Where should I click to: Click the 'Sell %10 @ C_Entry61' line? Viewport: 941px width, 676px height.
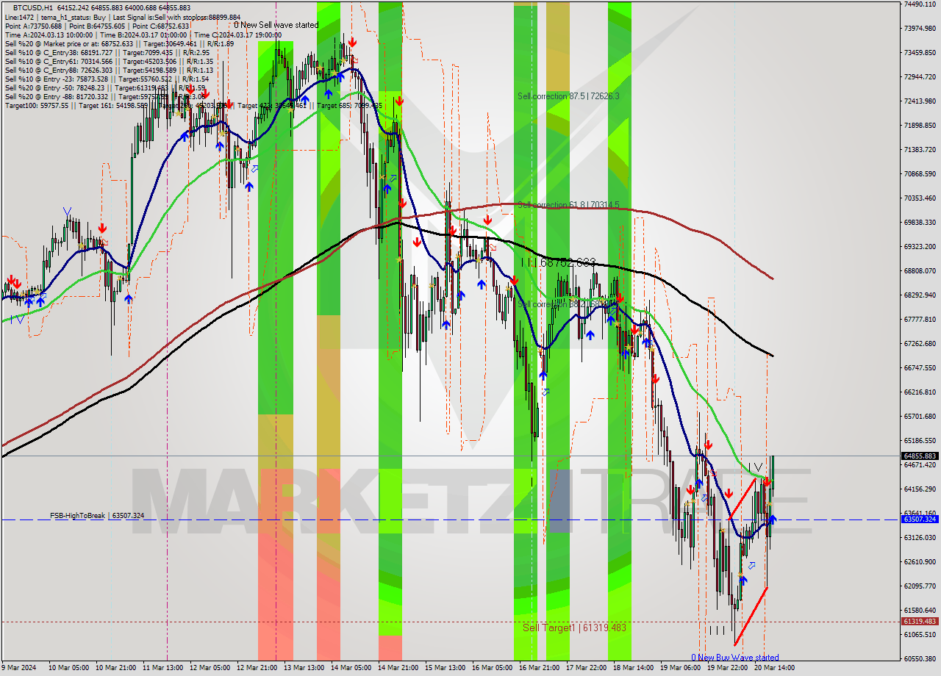point(109,61)
